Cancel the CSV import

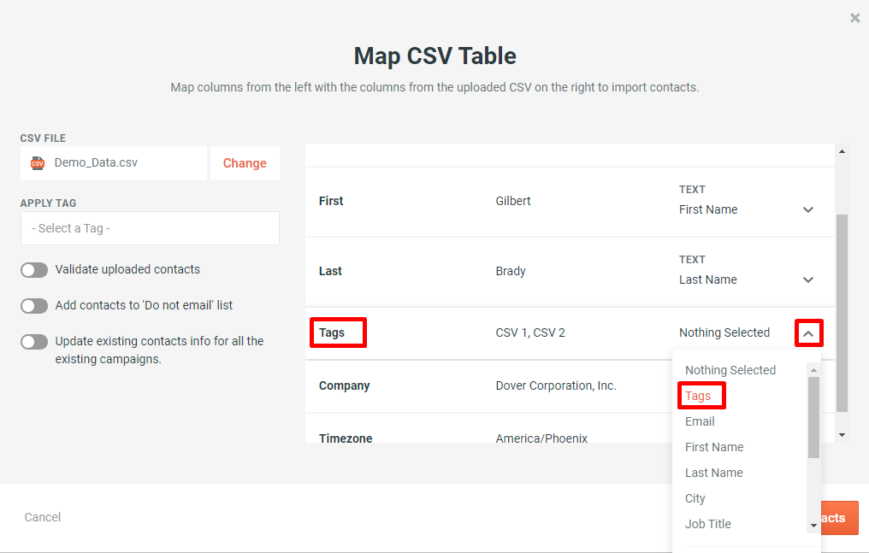42,517
